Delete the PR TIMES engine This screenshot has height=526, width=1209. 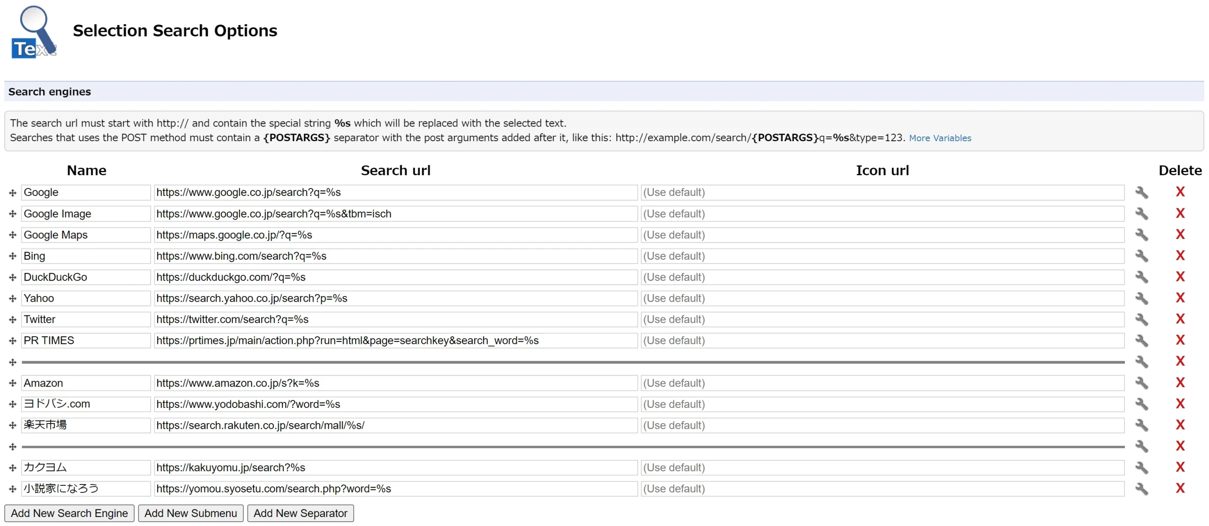point(1180,340)
